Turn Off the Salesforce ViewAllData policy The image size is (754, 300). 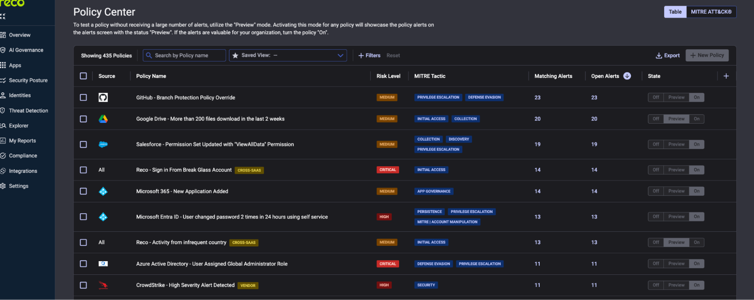click(x=656, y=145)
